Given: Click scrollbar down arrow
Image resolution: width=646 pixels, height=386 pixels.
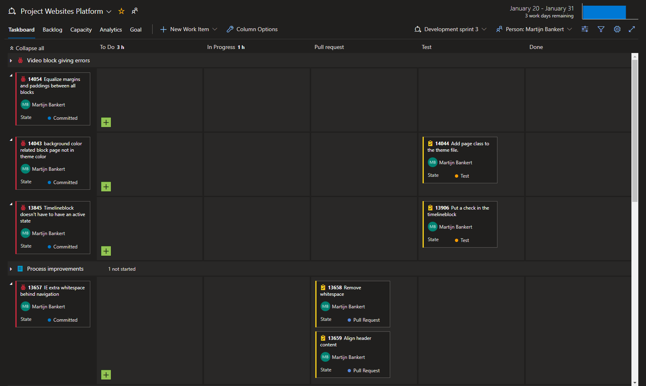Looking at the screenshot, I should coord(635,383).
